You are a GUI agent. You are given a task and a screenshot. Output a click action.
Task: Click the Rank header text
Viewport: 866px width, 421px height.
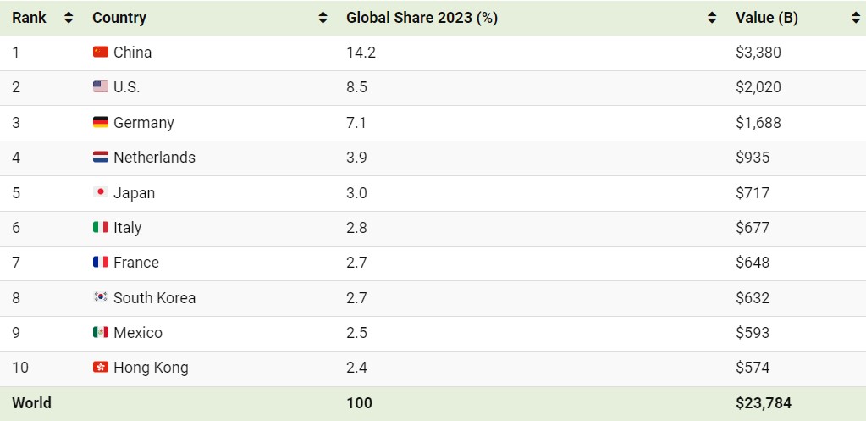pos(30,18)
